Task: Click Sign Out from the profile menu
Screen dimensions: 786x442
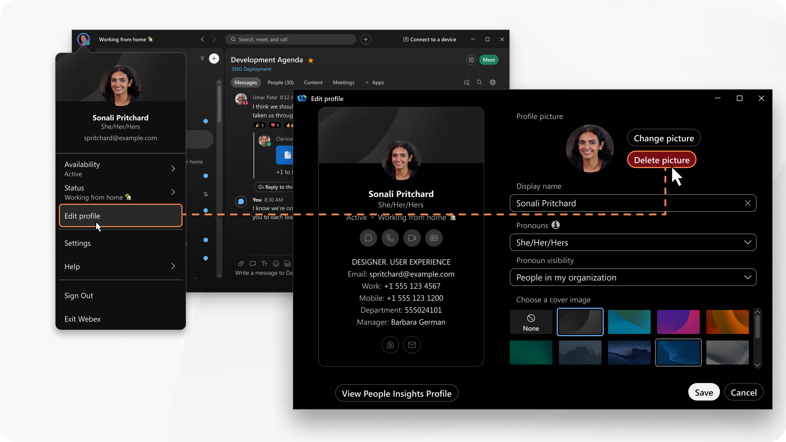Action: coord(79,295)
